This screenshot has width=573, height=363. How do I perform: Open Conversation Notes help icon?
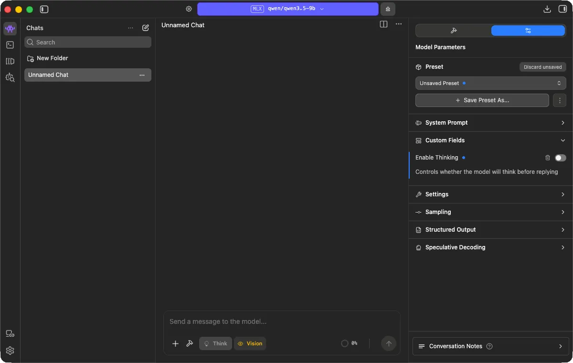(x=489, y=346)
